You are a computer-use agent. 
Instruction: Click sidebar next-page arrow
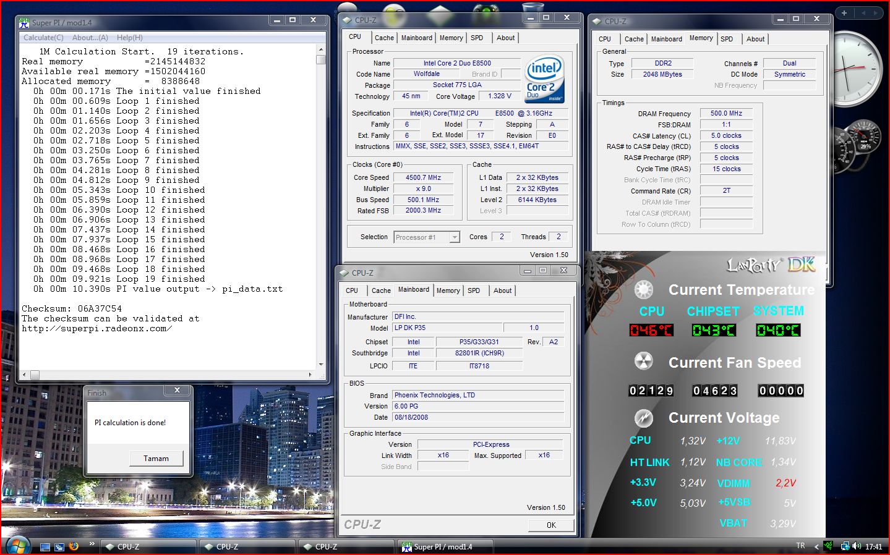tap(876, 12)
